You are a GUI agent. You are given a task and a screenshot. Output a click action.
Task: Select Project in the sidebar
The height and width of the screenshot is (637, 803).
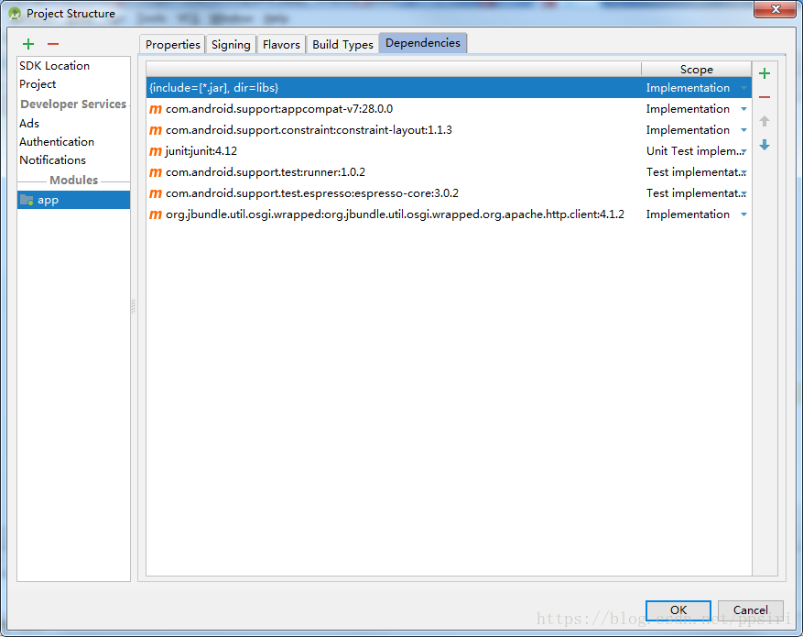(38, 84)
